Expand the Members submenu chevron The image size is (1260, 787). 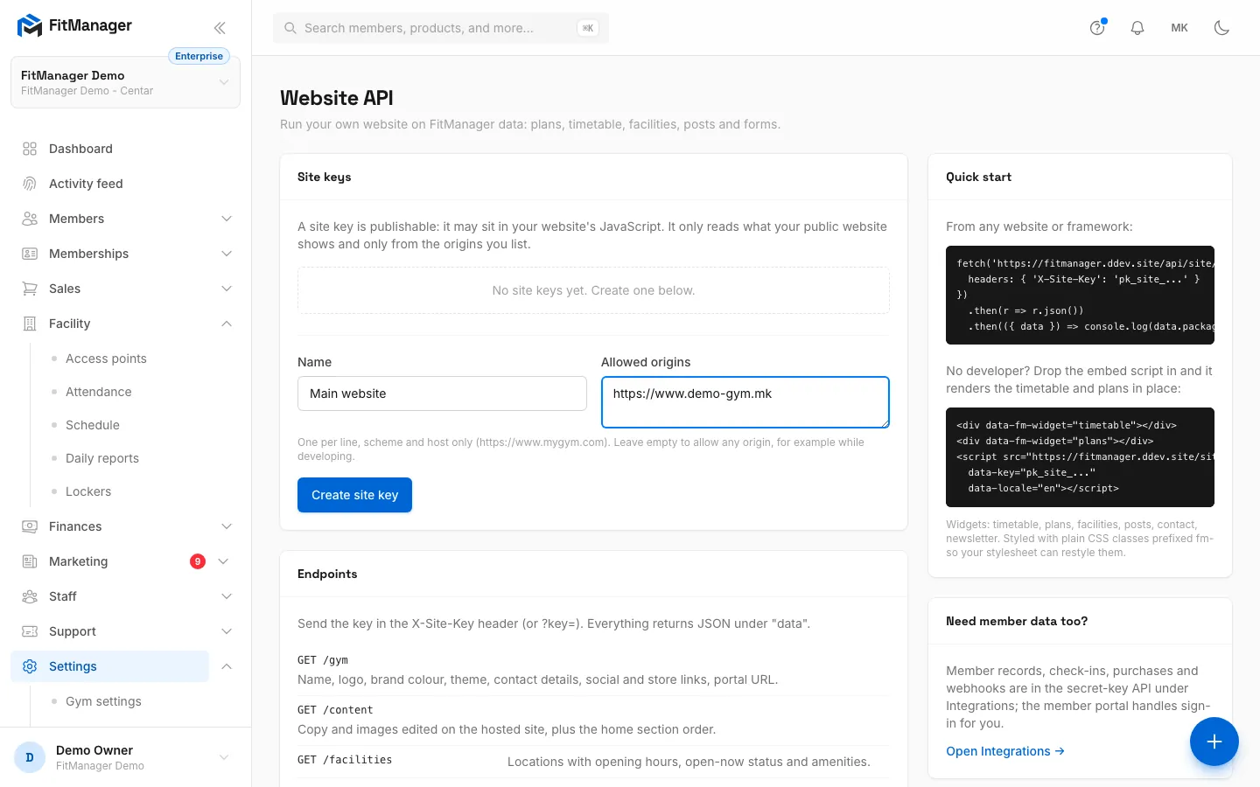pos(227,219)
